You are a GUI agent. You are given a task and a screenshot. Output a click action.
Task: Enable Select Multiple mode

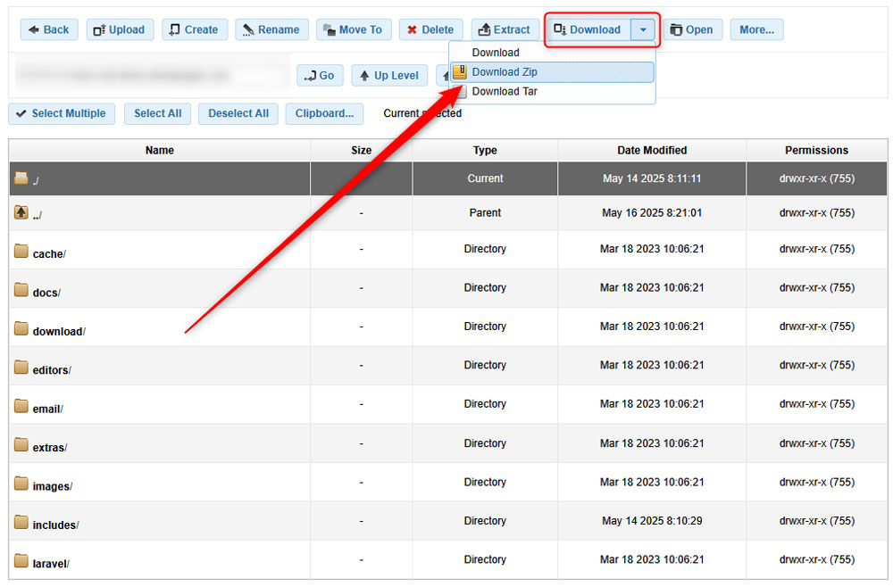point(61,113)
